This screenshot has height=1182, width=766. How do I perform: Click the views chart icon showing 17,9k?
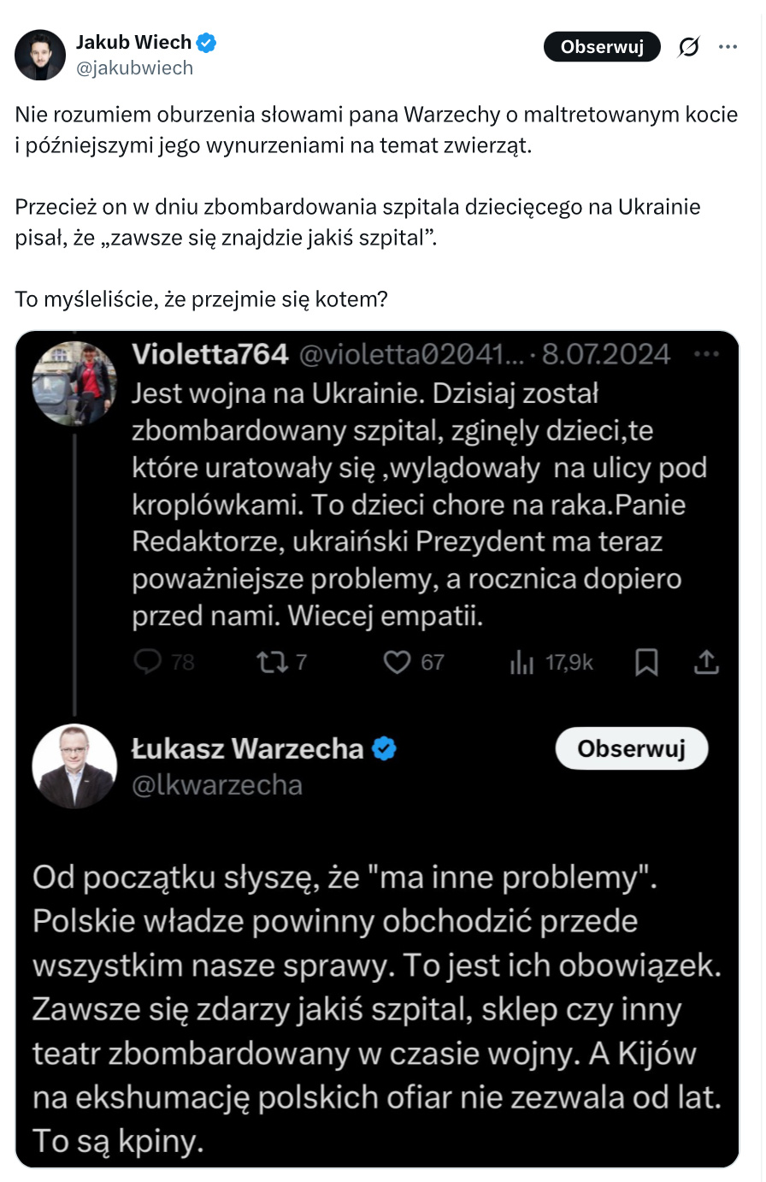(x=521, y=662)
